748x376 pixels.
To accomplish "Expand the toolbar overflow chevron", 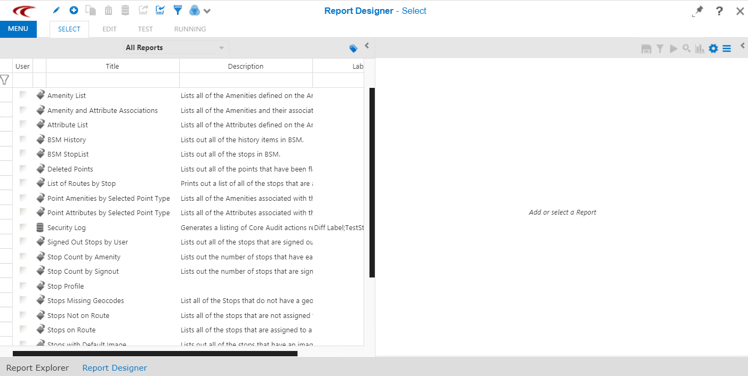I will 207,10.
